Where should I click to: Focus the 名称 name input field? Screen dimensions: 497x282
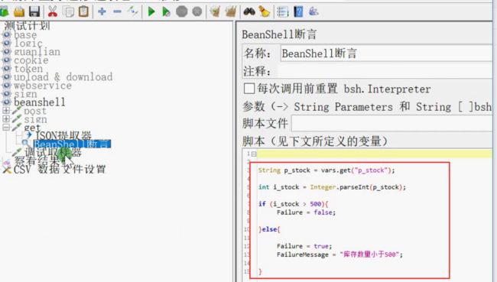[386, 53]
